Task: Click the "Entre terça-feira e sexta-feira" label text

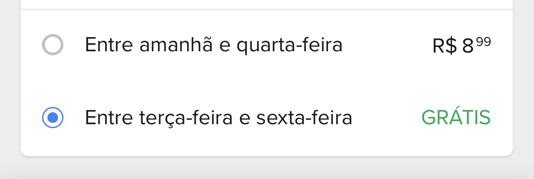Action: (218, 118)
